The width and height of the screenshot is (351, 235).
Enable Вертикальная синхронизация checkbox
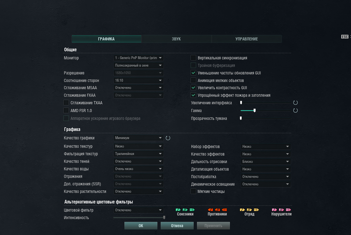click(x=193, y=58)
